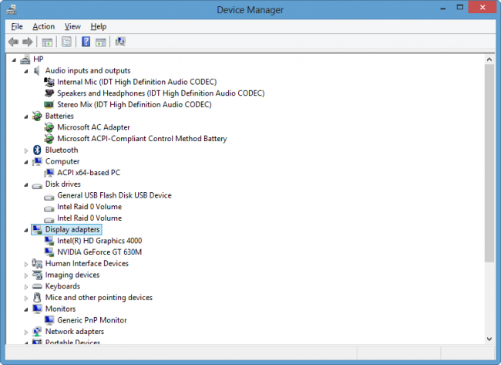Expand the Mice and other pointing devices node
The image size is (501, 365).
click(26, 298)
